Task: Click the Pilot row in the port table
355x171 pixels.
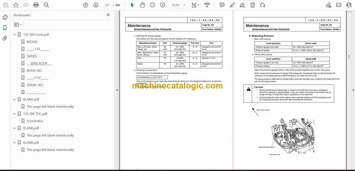Action: 179,60
